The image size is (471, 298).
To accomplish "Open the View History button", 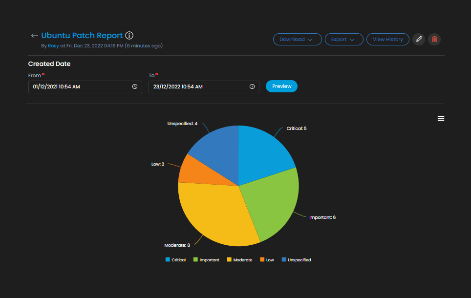I will coord(388,40).
